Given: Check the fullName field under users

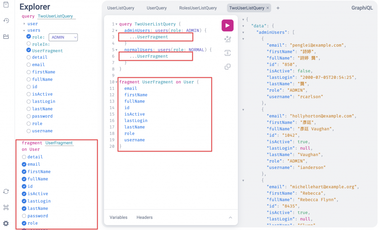Looking at the screenshot, I should [x=28, y=80].
